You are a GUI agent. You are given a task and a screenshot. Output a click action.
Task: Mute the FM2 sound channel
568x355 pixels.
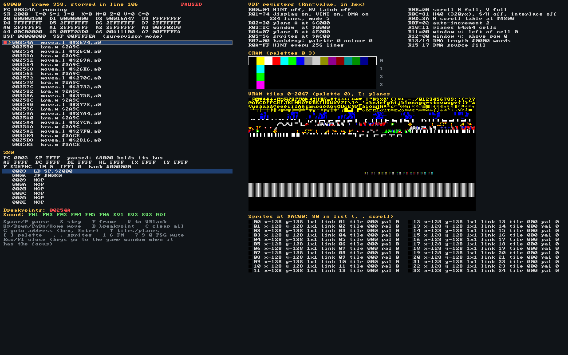tap(47, 215)
